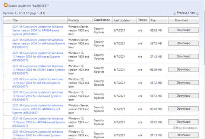The image size is (205, 139).
Task: Sort by Last Updated column header
Action: [122, 20]
